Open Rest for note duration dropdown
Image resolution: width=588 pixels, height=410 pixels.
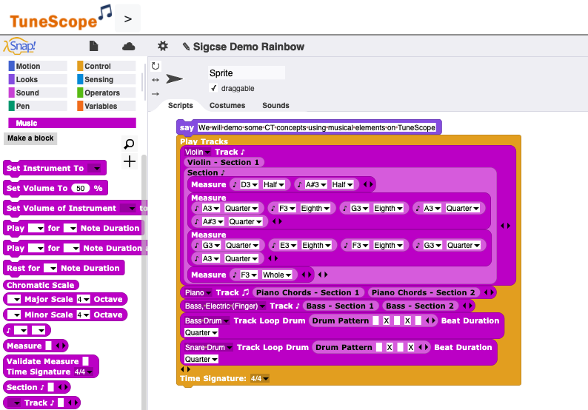50,269
